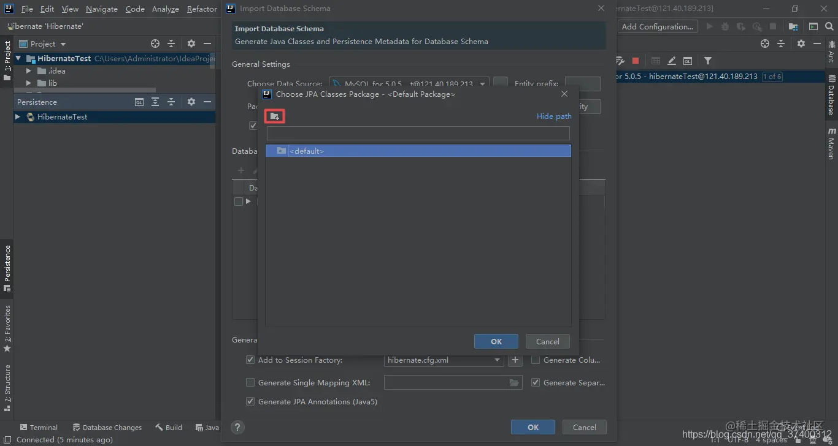Click Hide path link
Viewport: 838px width, 446px height.
tap(554, 116)
